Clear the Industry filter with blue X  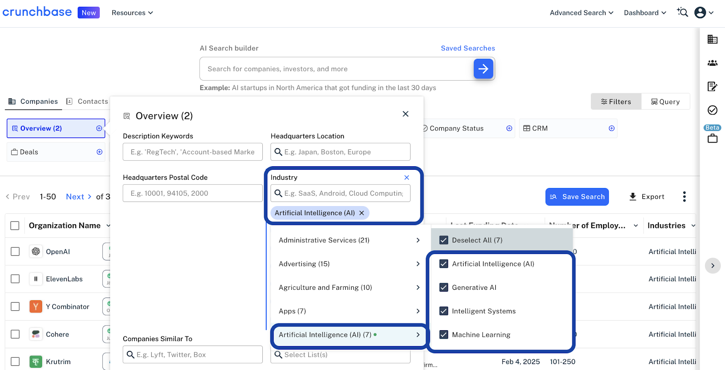tap(406, 178)
